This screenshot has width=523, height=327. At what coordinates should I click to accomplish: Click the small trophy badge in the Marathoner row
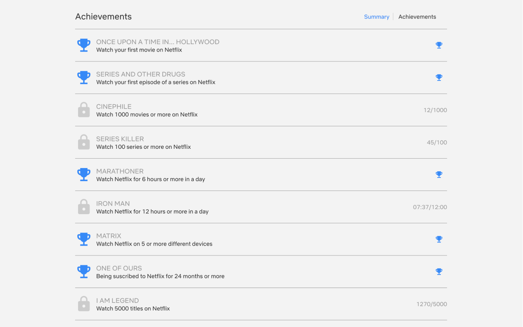(439, 175)
